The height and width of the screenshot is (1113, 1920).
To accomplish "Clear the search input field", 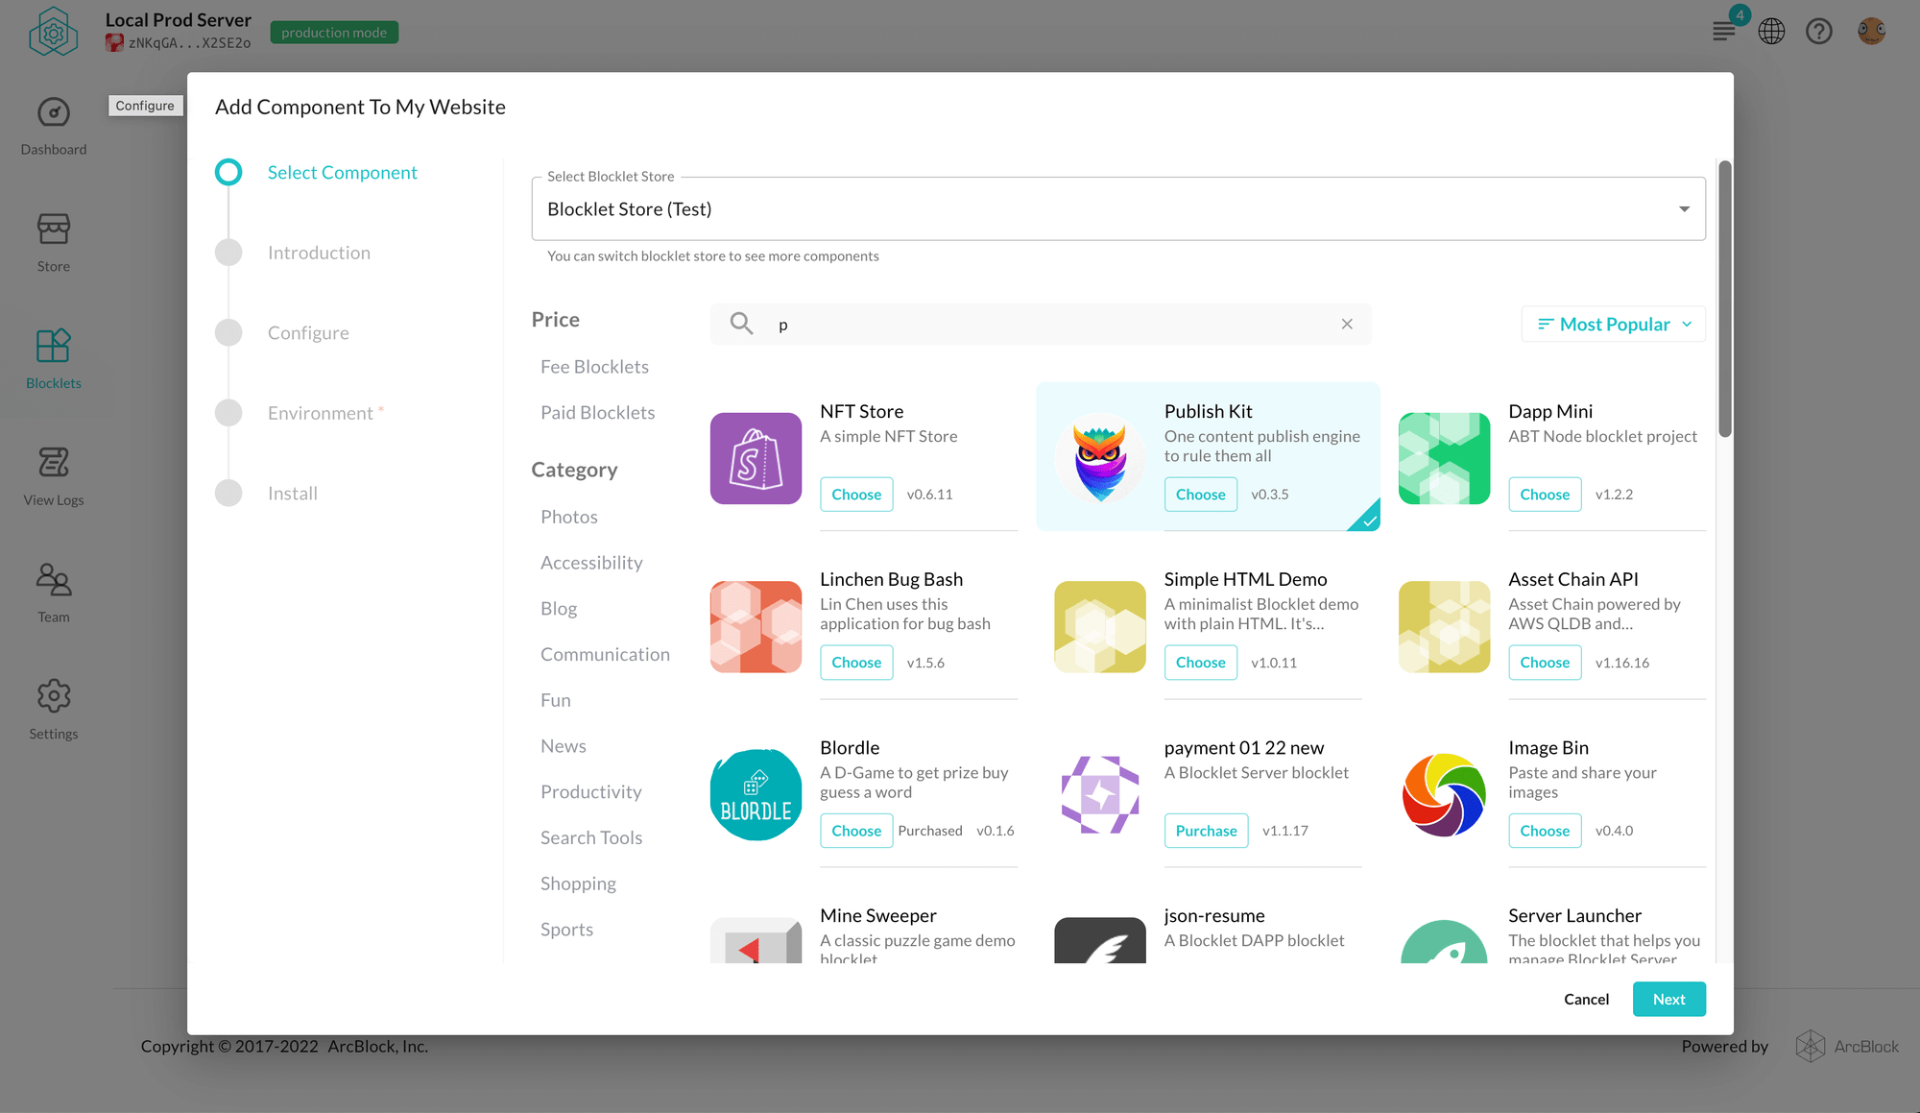I will (1347, 324).
